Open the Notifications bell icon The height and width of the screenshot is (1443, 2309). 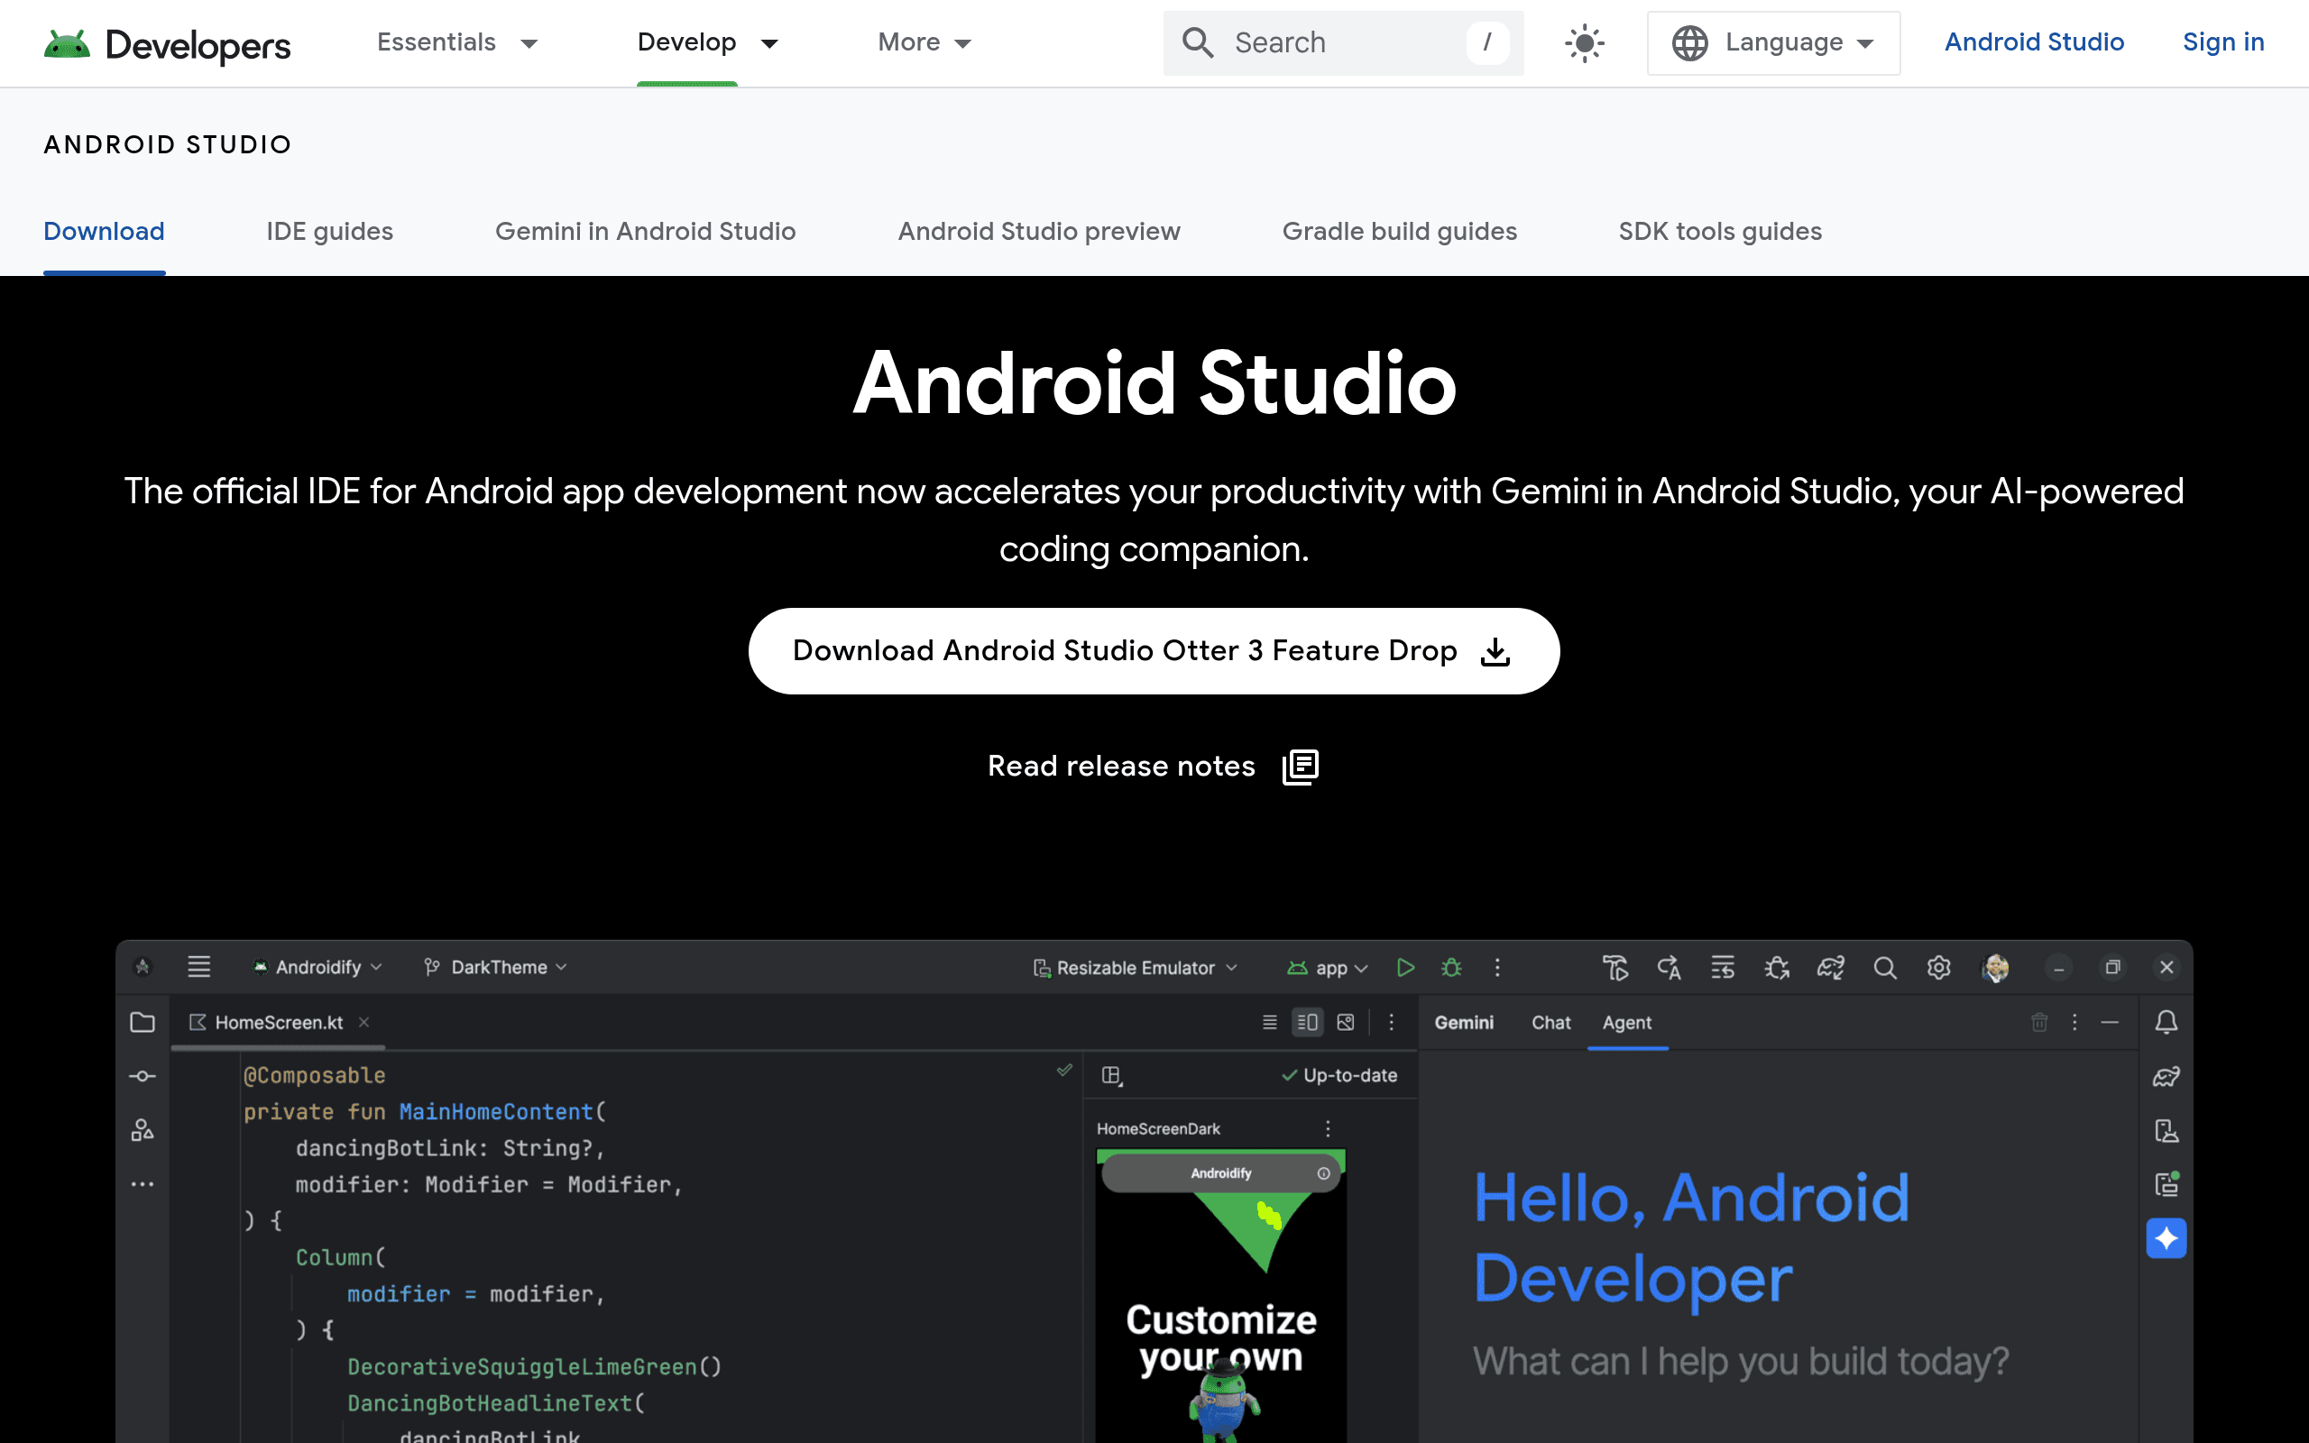pos(2166,1022)
